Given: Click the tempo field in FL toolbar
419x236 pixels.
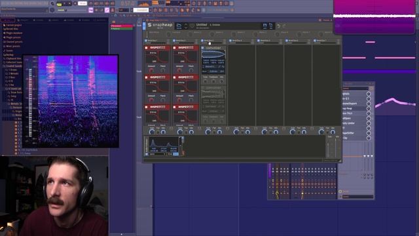Looking at the screenshot, I should coord(82,4).
